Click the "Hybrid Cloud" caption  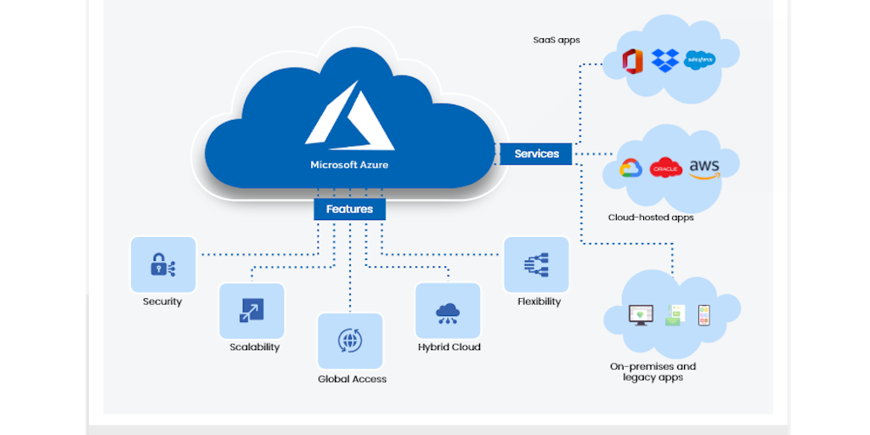point(449,347)
